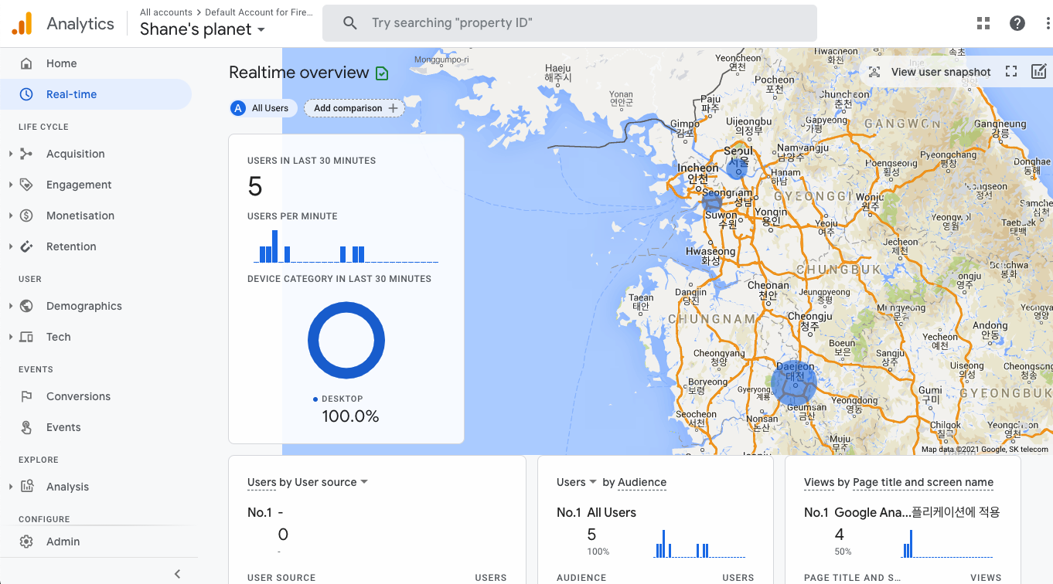The width and height of the screenshot is (1053, 584).
Task: Click the search field 'Try searching property ID'
Action: 570,23
